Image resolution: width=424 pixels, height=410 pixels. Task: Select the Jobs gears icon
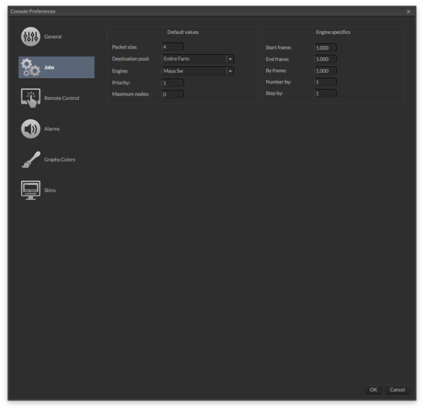click(30, 67)
